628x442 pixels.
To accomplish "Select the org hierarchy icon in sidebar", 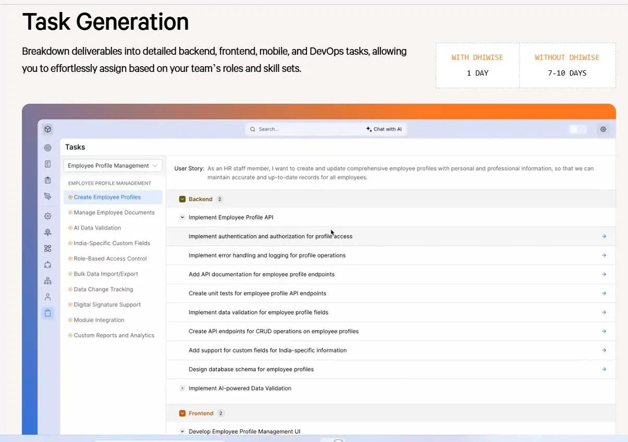I will 47,281.
